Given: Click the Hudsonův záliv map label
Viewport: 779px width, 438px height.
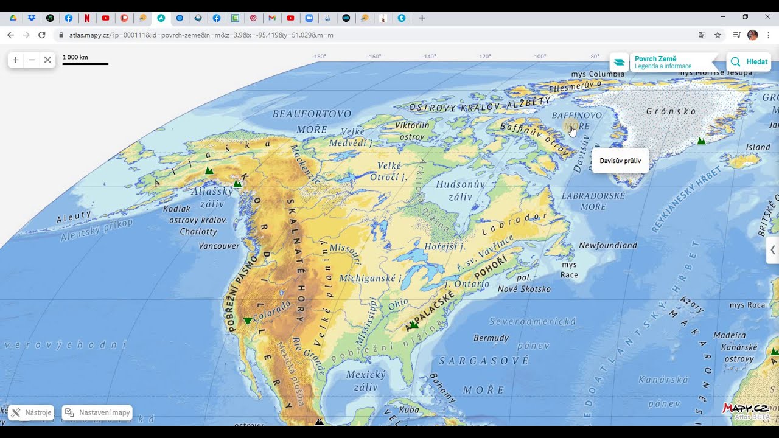Looking at the screenshot, I should 460,190.
